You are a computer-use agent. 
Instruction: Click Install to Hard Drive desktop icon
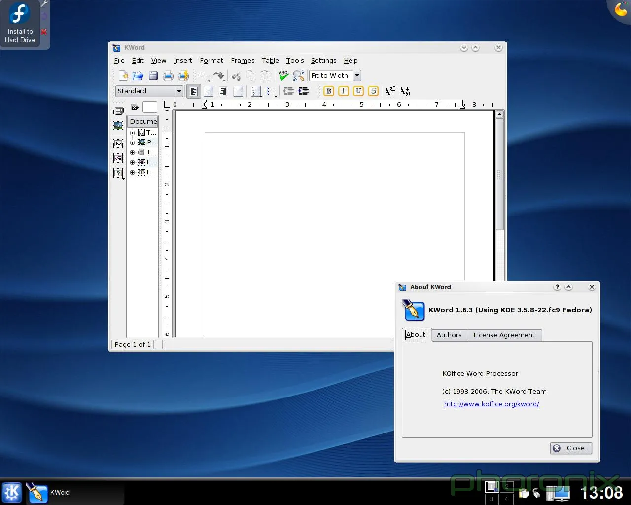(20, 23)
